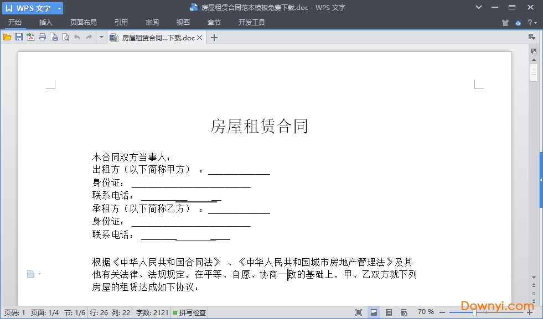Image resolution: width=543 pixels, height=319 pixels.
Task: Save the document with the Save icon
Action: pyautogui.click(x=19, y=36)
